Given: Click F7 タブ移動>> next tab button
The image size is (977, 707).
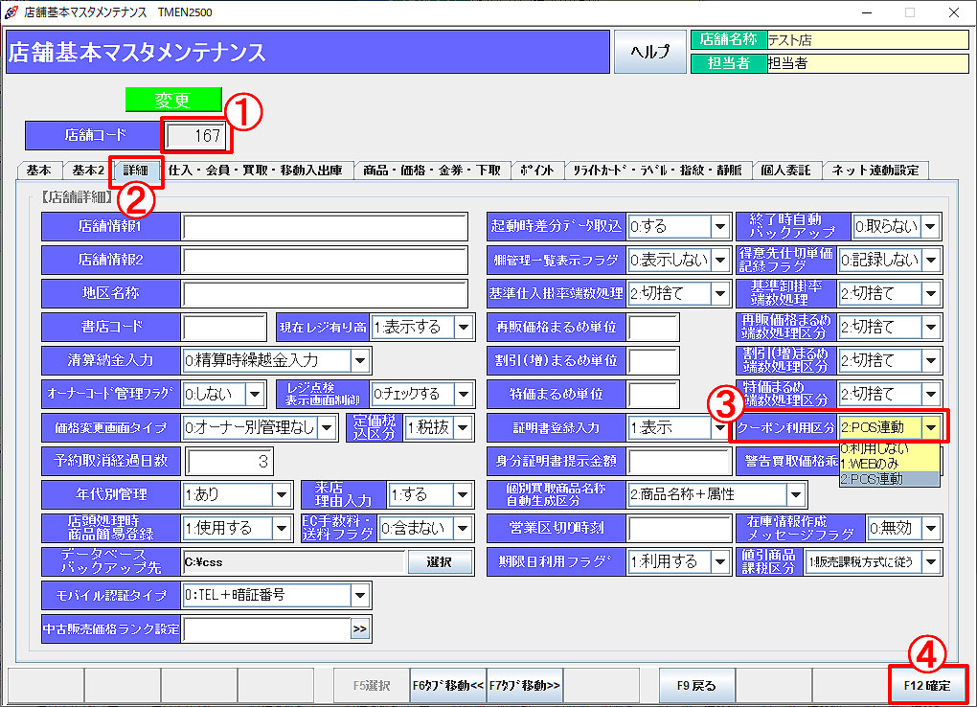Looking at the screenshot, I should coord(524,686).
